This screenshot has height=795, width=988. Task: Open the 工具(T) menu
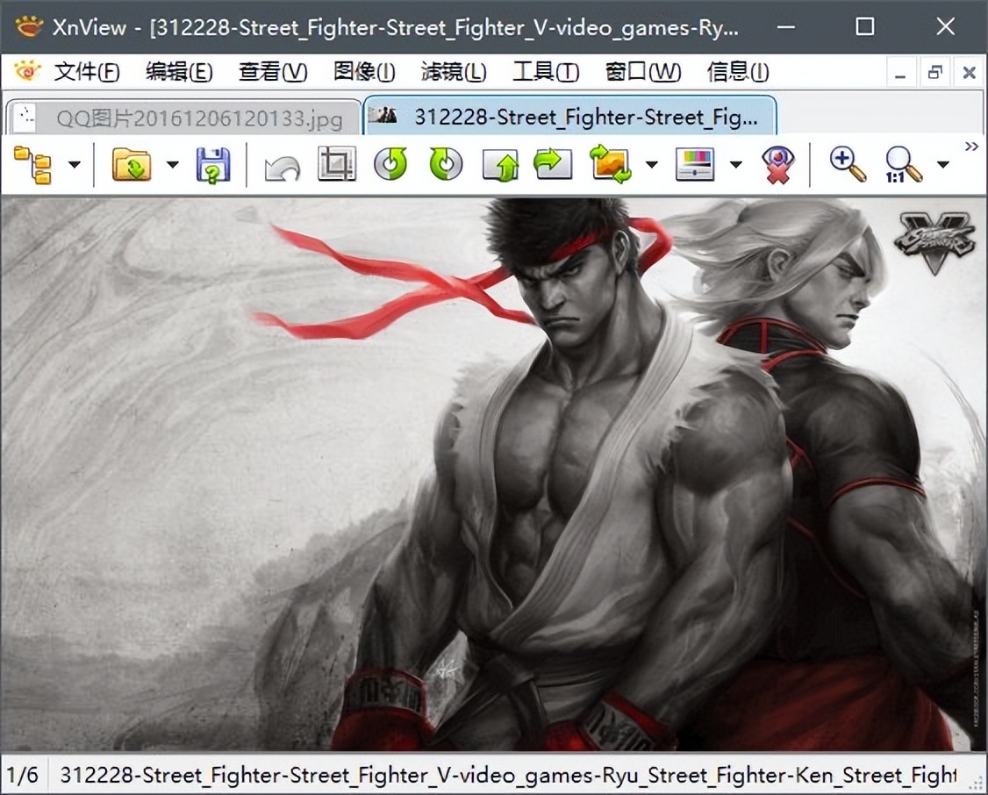(x=546, y=72)
